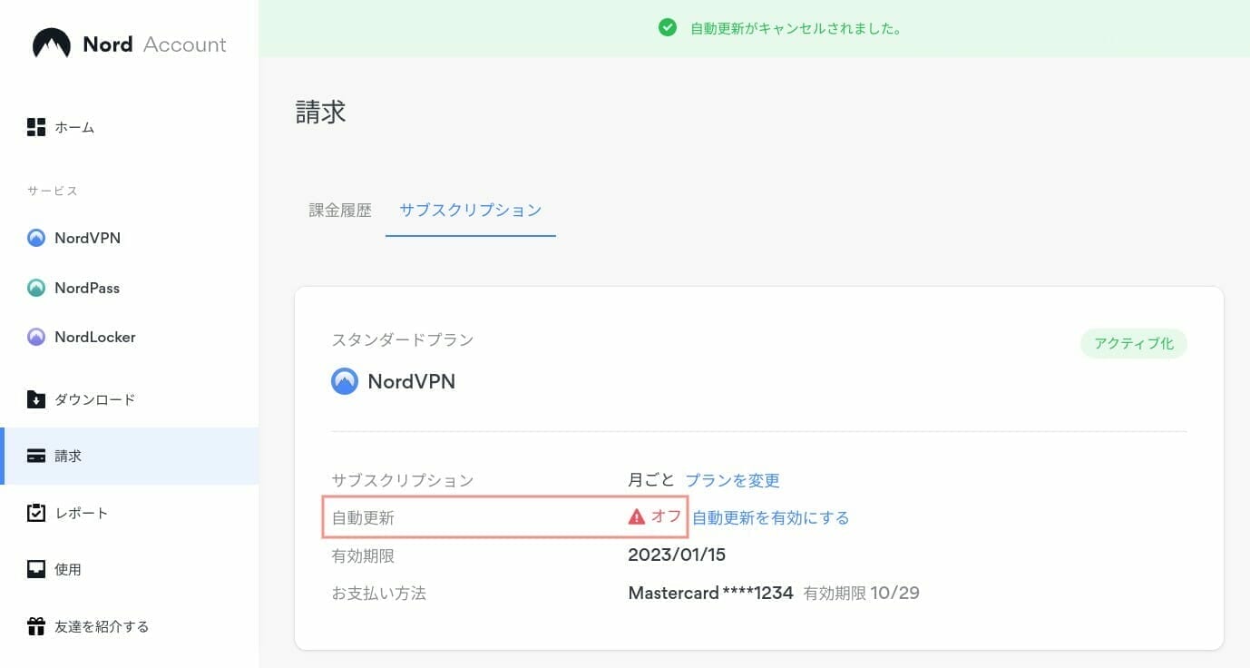This screenshot has width=1250, height=668.
Task: Click the 月ごと subscription value
Action: click(x=651, y=480)
